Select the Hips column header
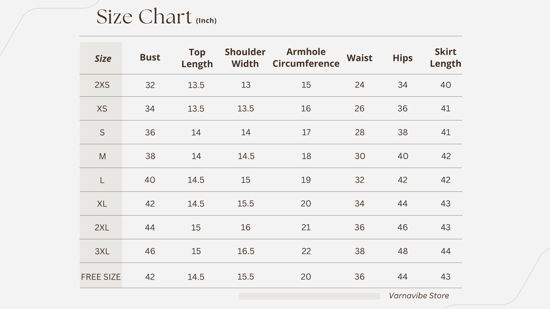 pyautogui.click(x=402, y=58)
